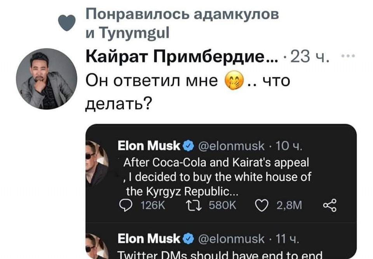Click the verified badge on the 11 ч. tweet
Image resolution: width=373 pixels, height=259 pixels.
(187, 238)
